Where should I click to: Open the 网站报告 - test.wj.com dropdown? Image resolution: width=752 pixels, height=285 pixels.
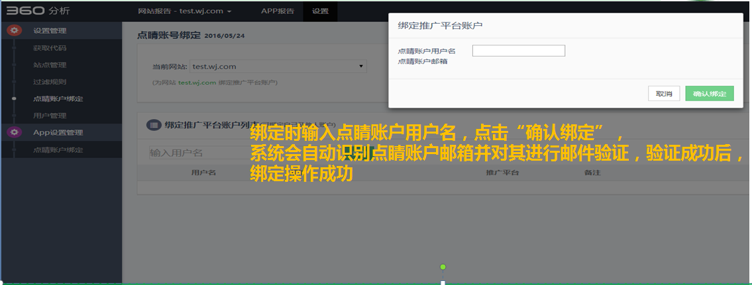point(185,11)
